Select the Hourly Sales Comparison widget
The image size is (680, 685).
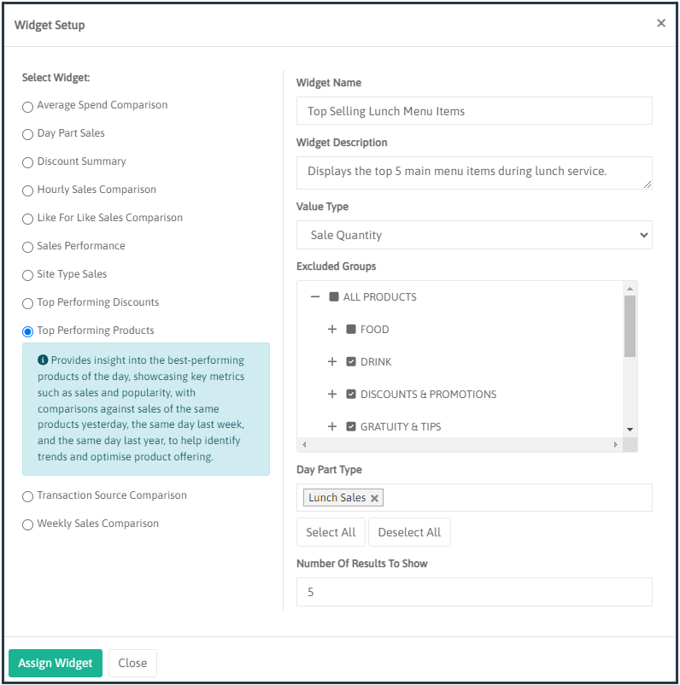(27, 190)
